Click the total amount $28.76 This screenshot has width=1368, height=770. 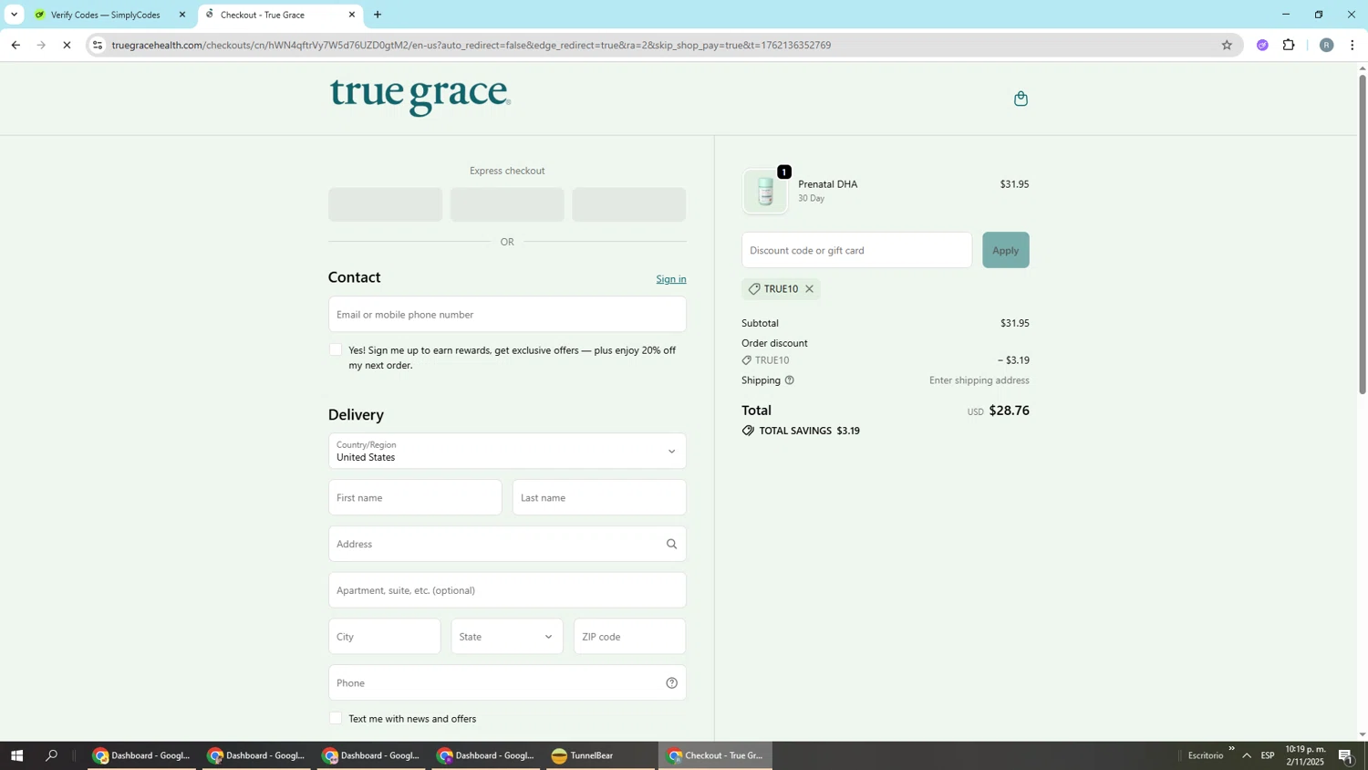pos(1009,411)
